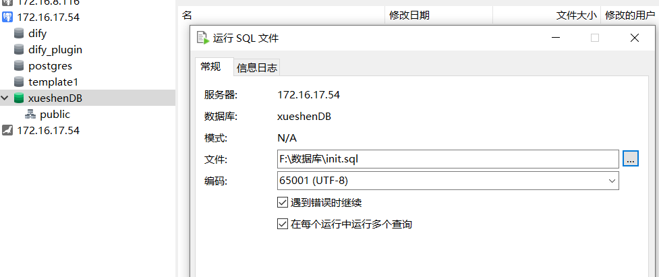Toggle the 遇到错误时继续 checkbox

pos(283,202)
